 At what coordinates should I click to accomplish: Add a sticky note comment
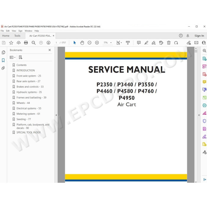139,43
